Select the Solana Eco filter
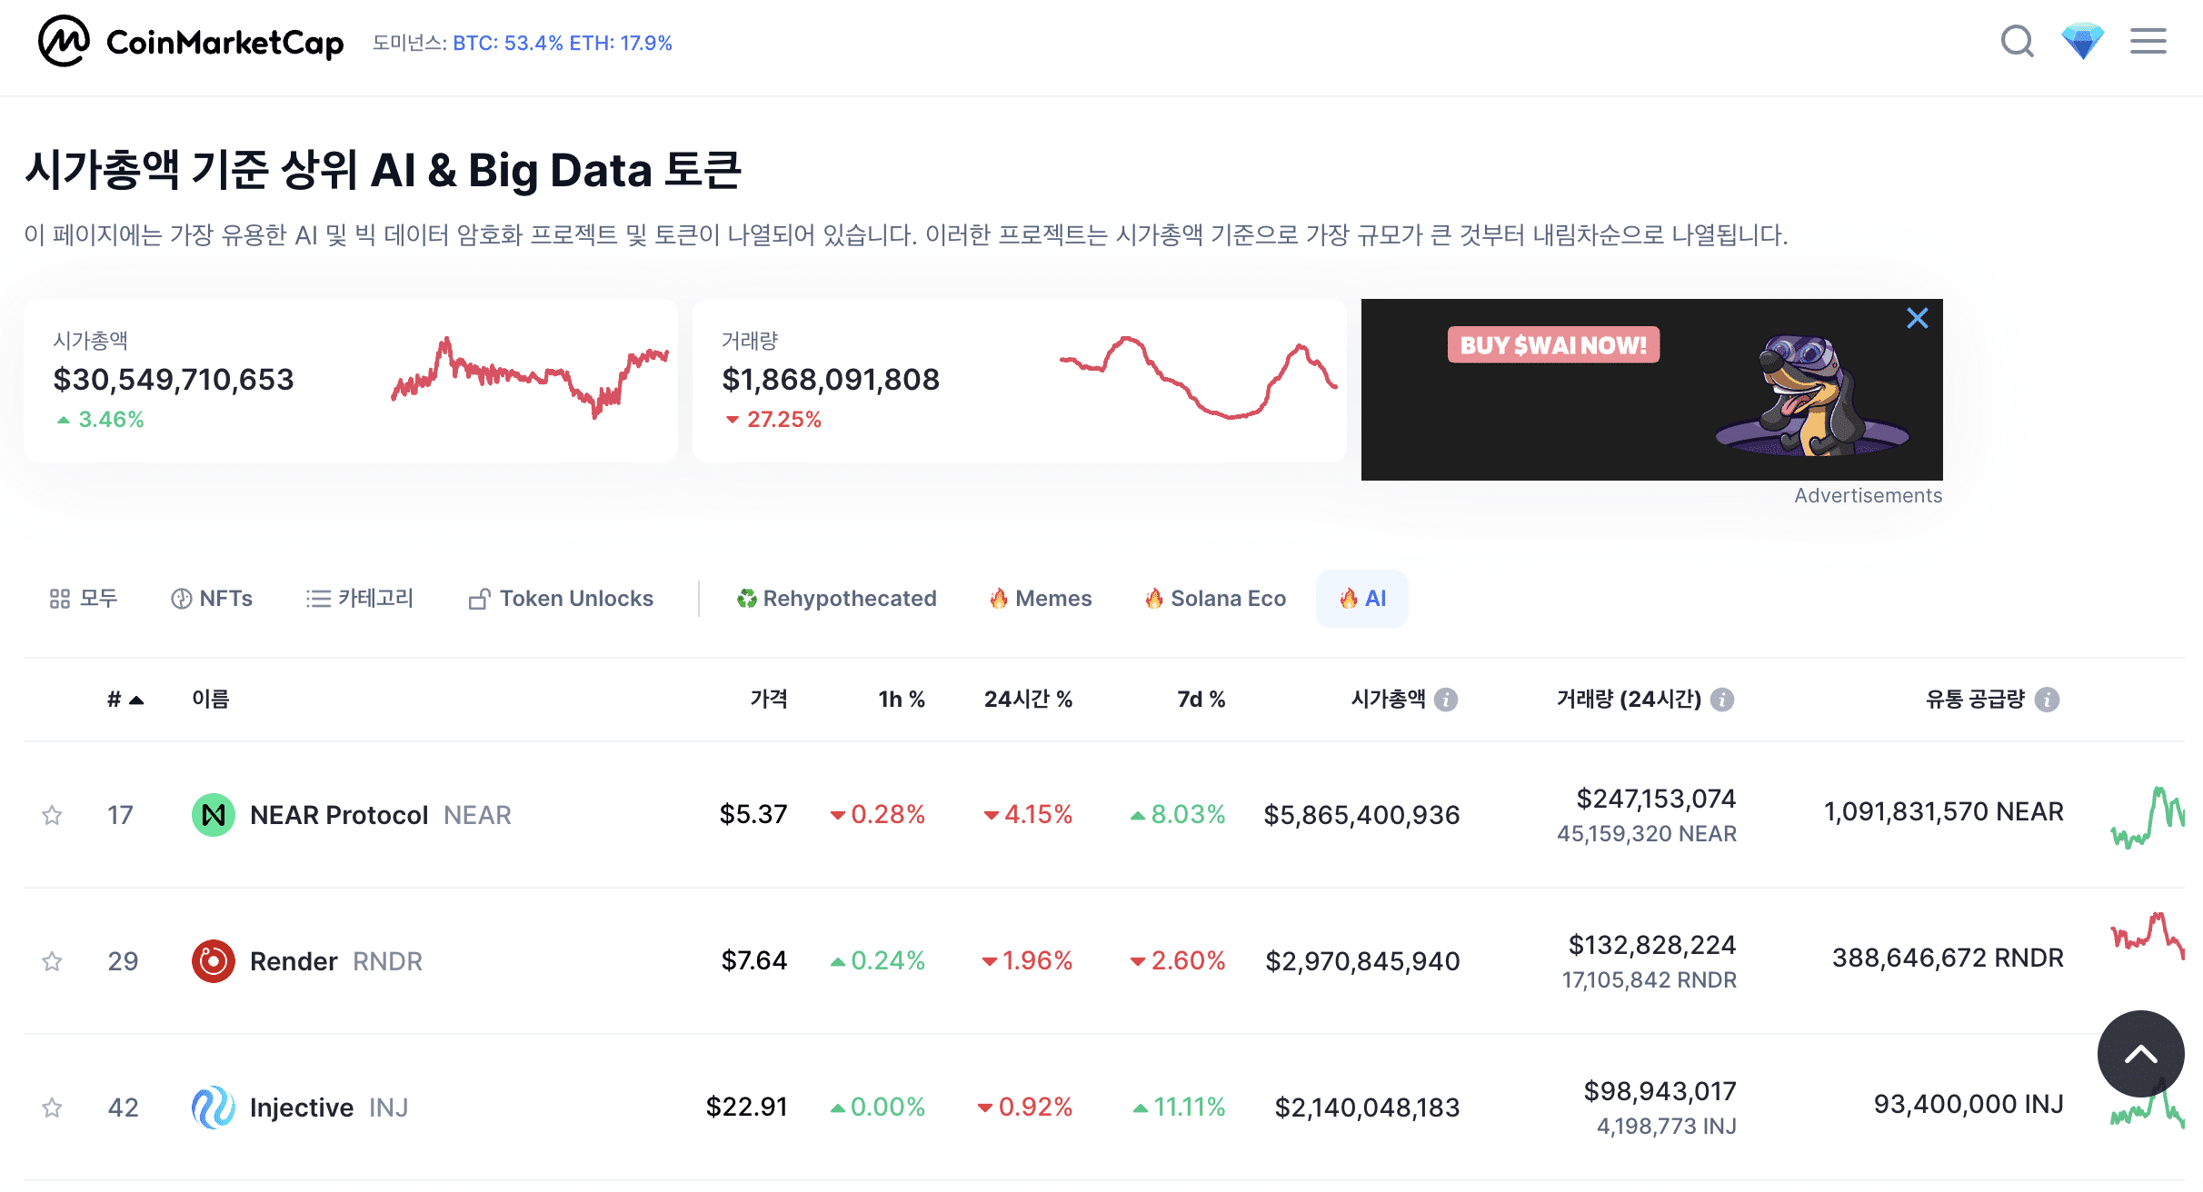2203x1192 pixels. pyautogui.click(x=1215, y=599)
